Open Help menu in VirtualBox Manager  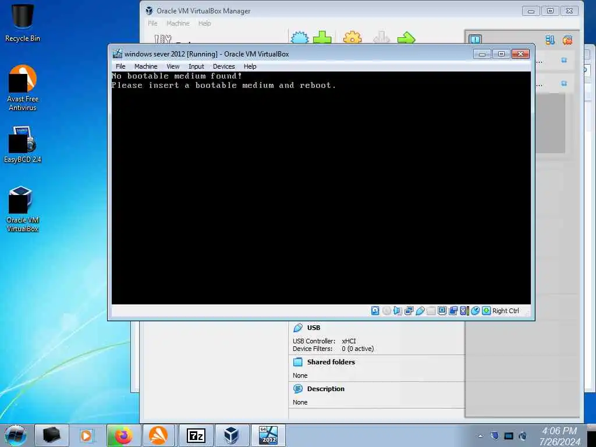click(204, 23)
